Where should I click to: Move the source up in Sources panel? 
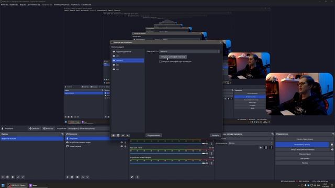pyautogui.click(x=83, y=177)
